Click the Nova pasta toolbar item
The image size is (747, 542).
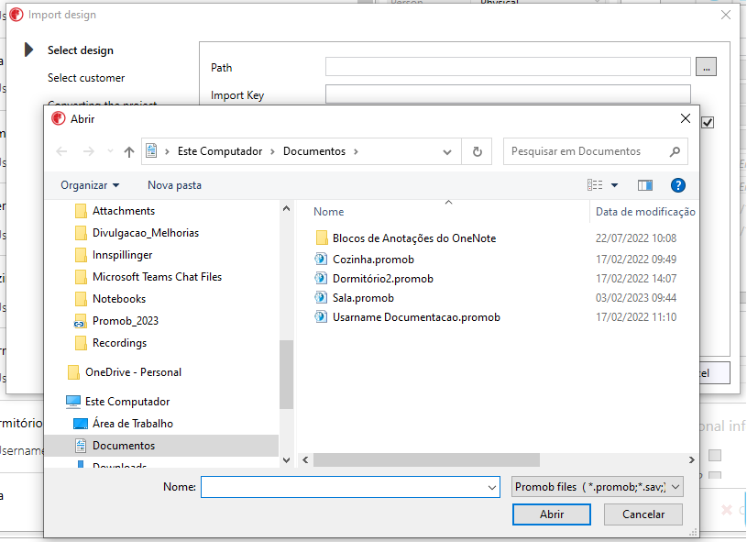coord(174,185)
